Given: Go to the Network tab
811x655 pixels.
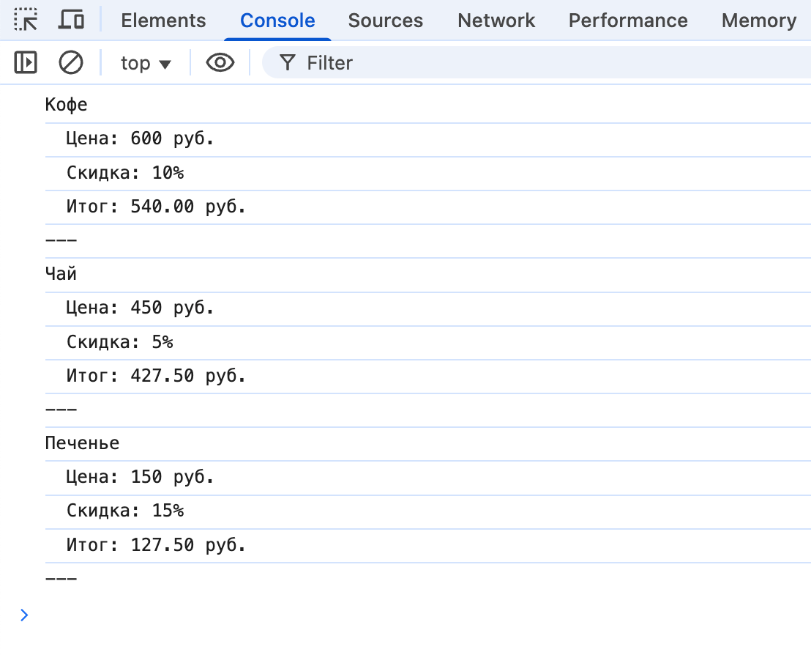Looking at the screenshot, I should click(x=496, y=21).
